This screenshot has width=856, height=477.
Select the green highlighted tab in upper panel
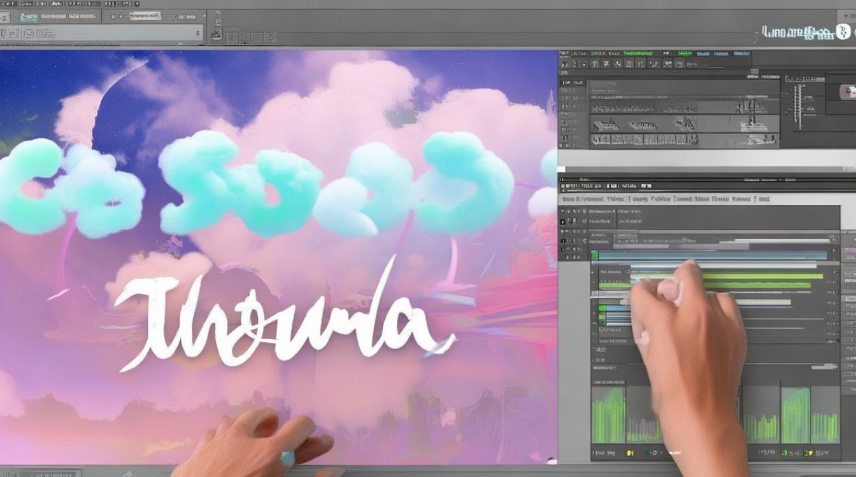coord(638,53)
